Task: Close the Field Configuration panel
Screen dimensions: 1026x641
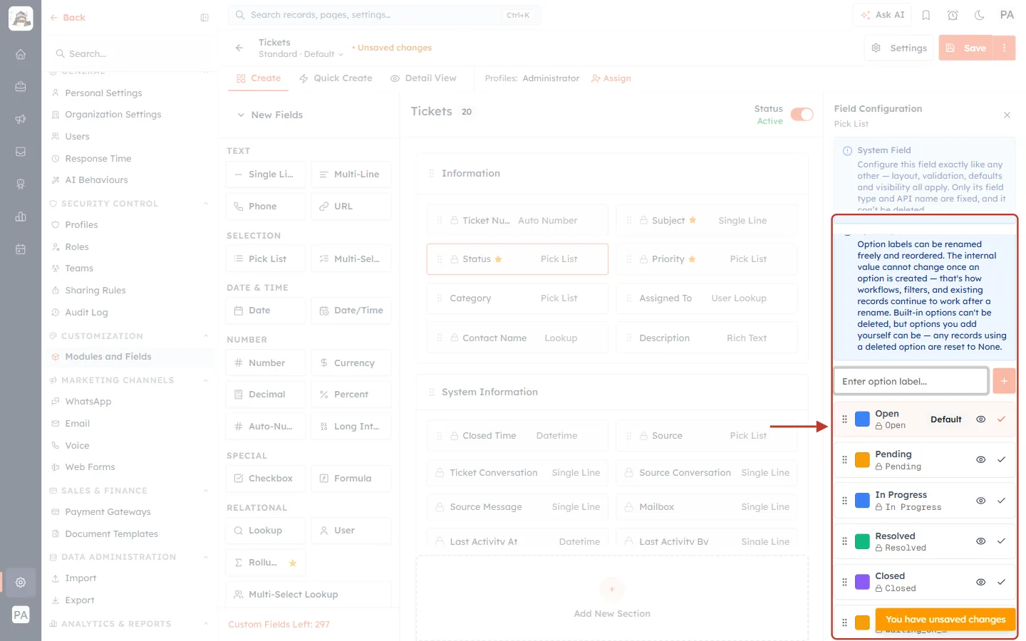Action: tap(1007, 115)
